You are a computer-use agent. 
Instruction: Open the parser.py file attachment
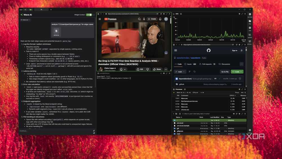[56, 32]
